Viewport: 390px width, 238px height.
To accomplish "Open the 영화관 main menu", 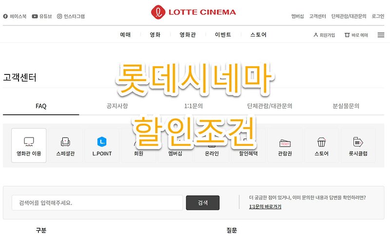I will [188, 35].
